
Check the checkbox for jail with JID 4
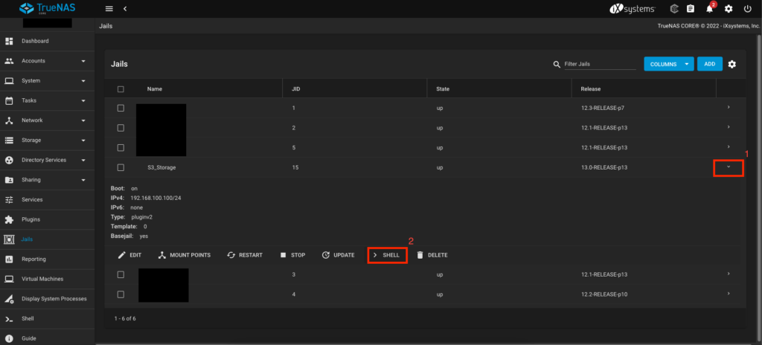point(121,295)
